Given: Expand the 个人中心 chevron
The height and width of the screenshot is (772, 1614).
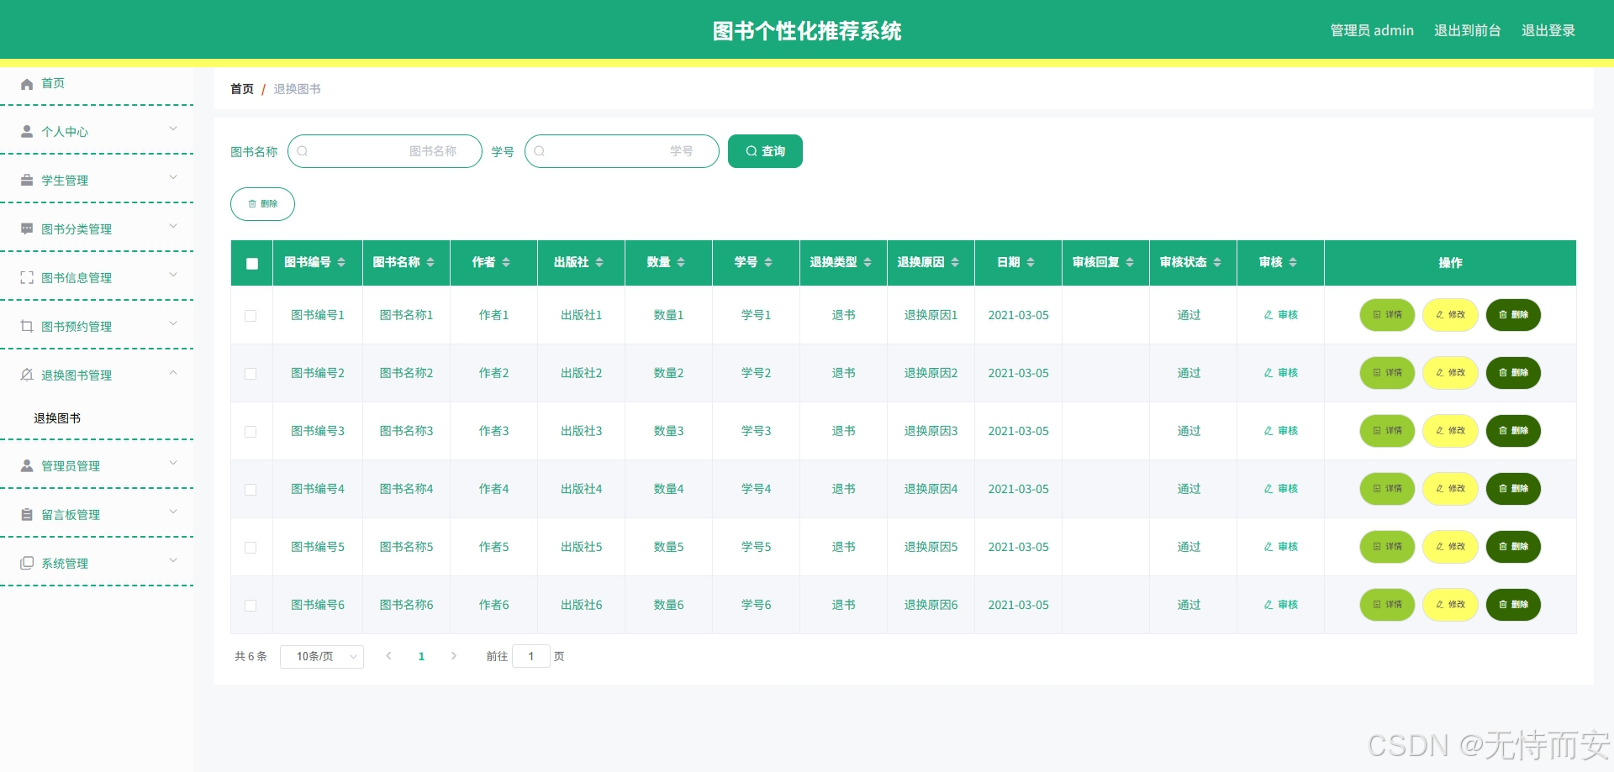Looking at the screenshot, I should (x=173, y=129).
